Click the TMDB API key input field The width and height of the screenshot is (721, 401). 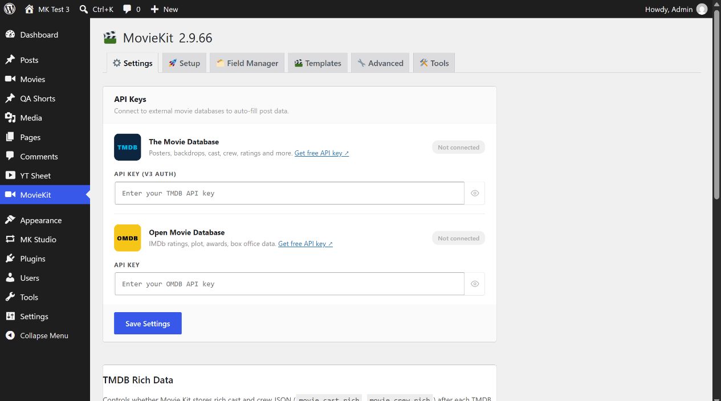click(290, 193)
